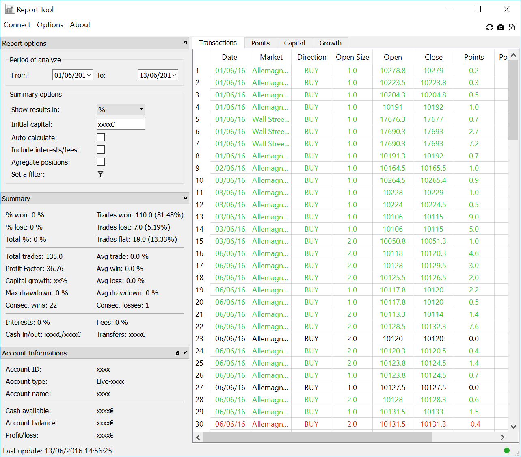
Task: Open the From date dropdown
Action: point(89,75)
